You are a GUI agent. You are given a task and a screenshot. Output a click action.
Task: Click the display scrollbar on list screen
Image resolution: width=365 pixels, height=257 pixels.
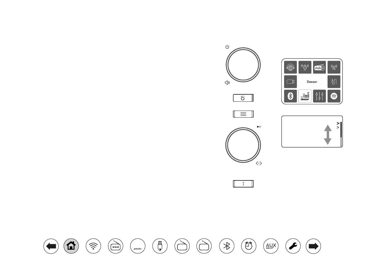341,134
